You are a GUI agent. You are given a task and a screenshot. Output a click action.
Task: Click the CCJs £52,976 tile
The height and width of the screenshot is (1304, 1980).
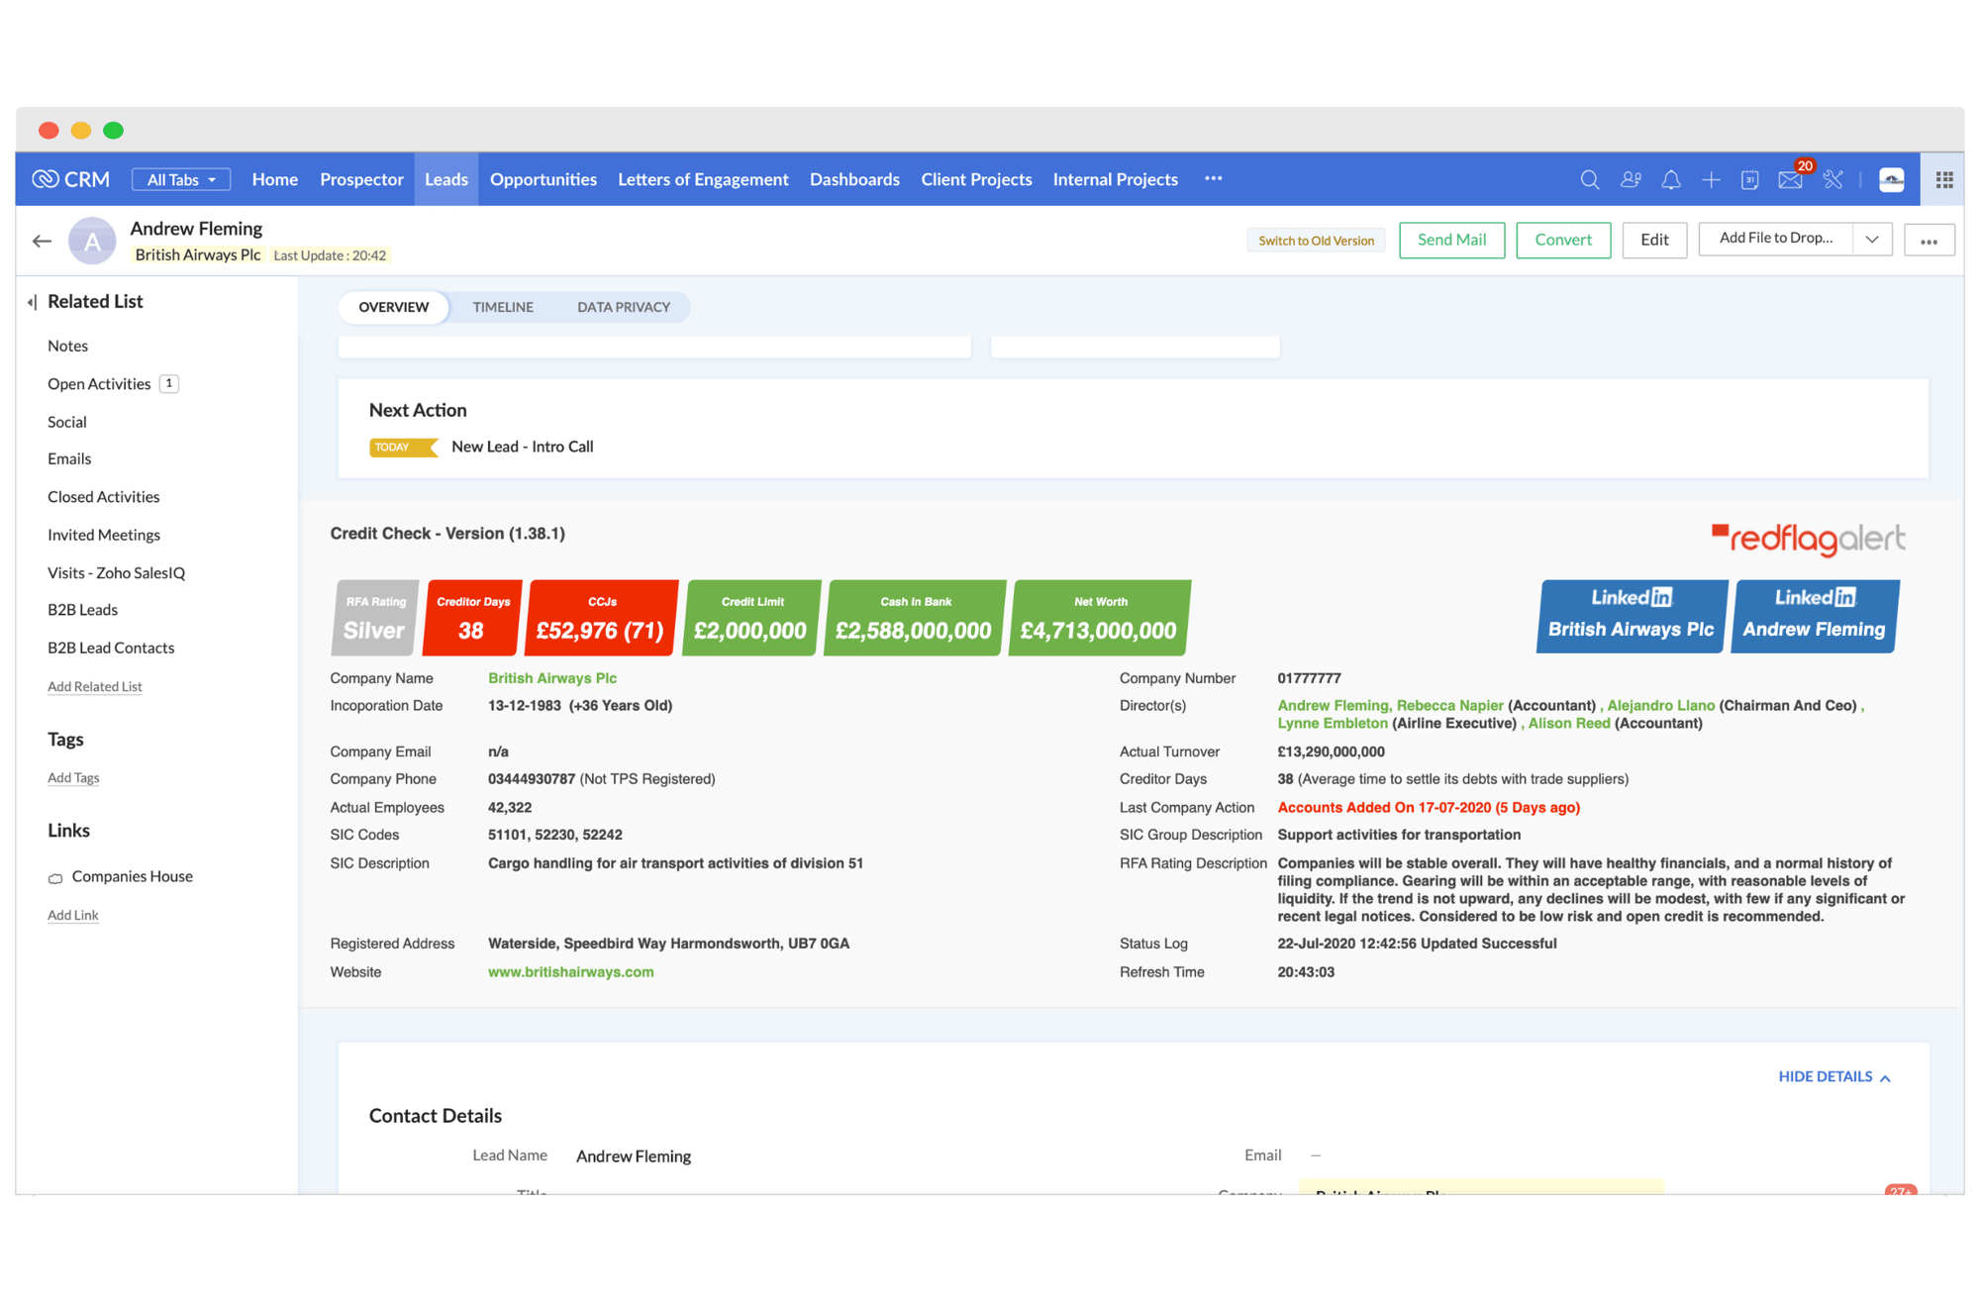[x=602, y=618]
